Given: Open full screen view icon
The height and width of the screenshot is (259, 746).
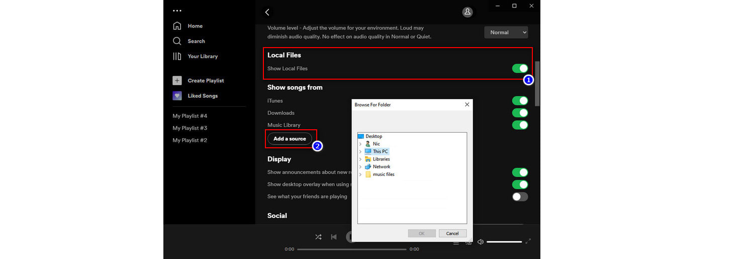Looking at the screenshot, I should 528,241.
